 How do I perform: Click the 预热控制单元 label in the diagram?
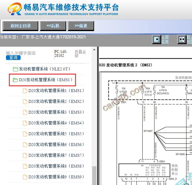click(x=175, y=170)
